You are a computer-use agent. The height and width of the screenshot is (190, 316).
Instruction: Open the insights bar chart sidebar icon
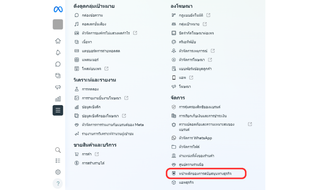58,99
